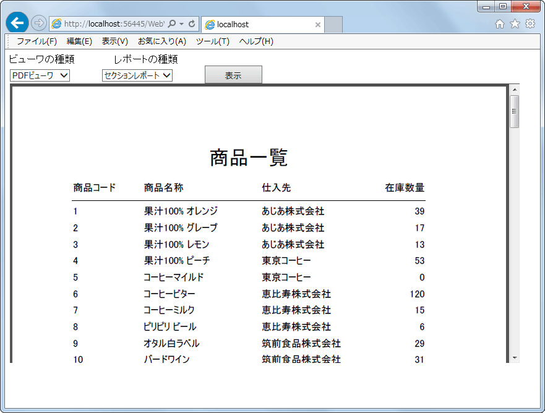Open the address bar autocomplete dropdown arrow
Viewport: 545px width, 413px height.
[x=181, y=24]
